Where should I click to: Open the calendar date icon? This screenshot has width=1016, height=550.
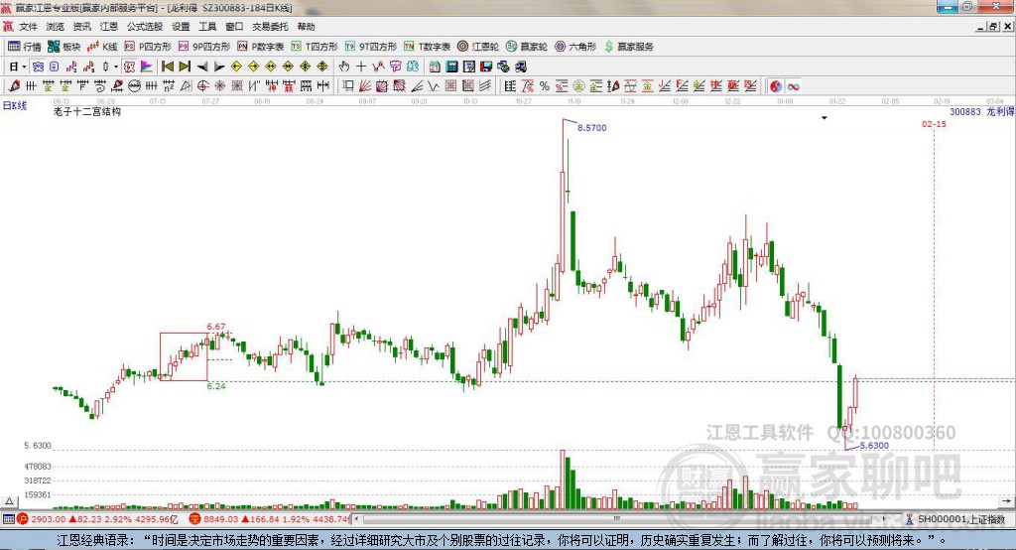pyautogui.click(x=435, y=67)
